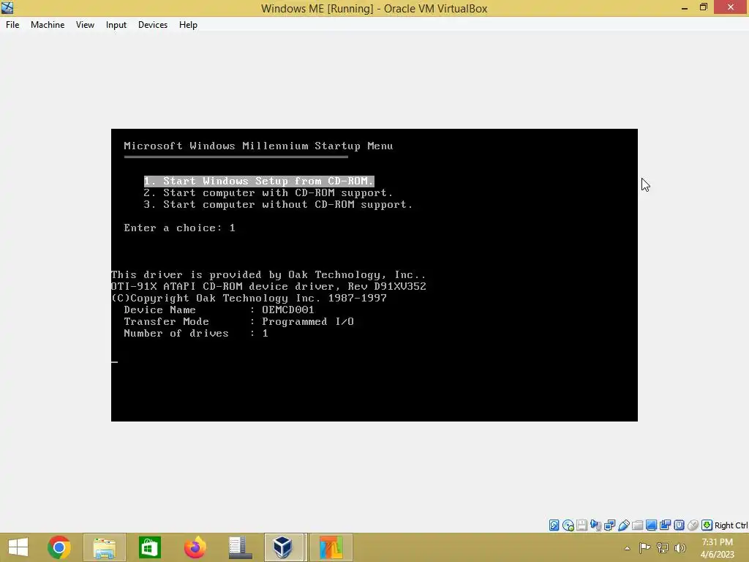Restore down the VirtualBox window
749x562 pixels.
pos(703,7)
